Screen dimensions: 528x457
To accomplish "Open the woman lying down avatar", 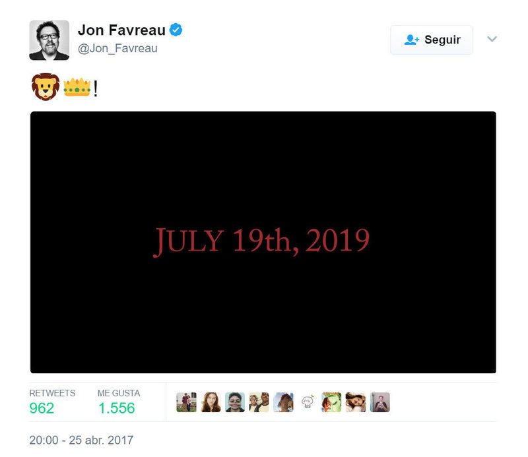I will [356, 402].
